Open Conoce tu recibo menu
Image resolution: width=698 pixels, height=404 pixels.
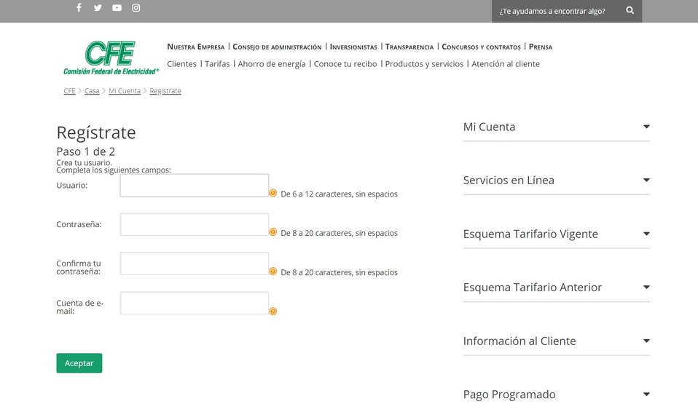tap(345, 64)
